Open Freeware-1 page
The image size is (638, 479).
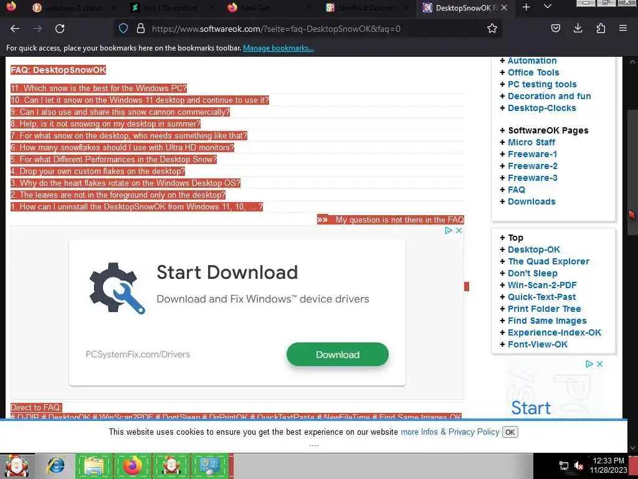click(x=533, y=154)
